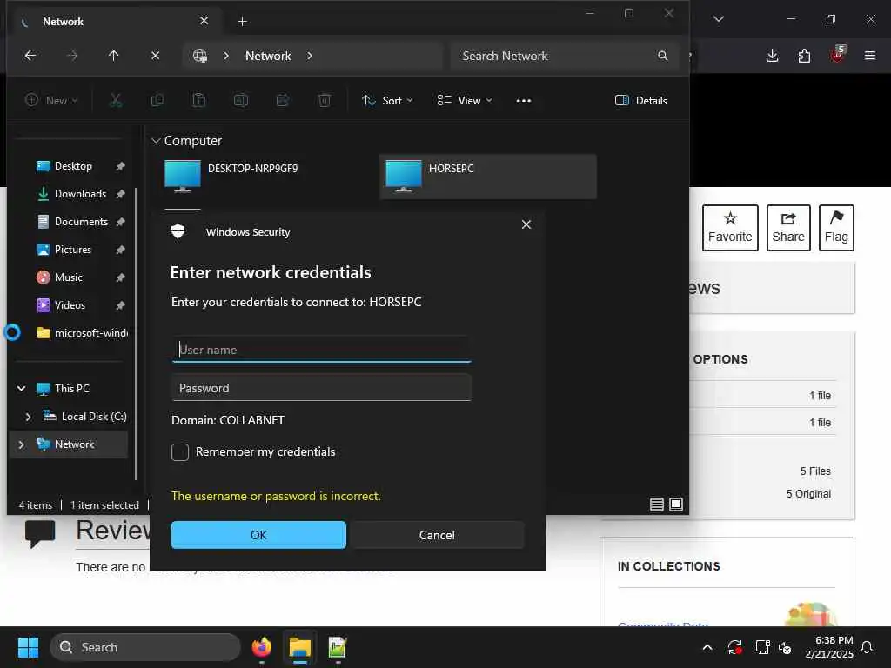The image size is (891, 668).
Task: Select Network in the navigation pane
Action: (x=68, y=444)
